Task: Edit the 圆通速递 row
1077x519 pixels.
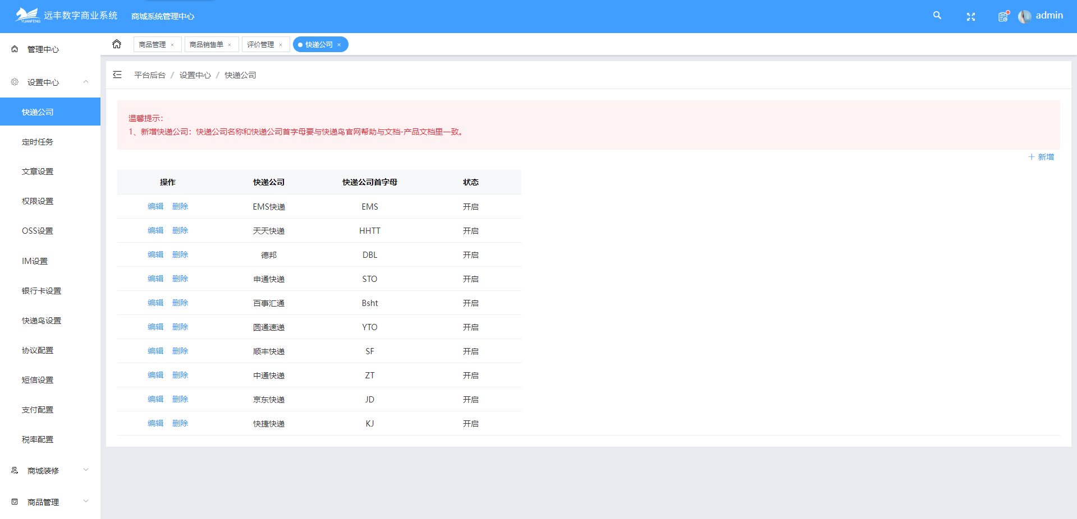Action: 155,327
